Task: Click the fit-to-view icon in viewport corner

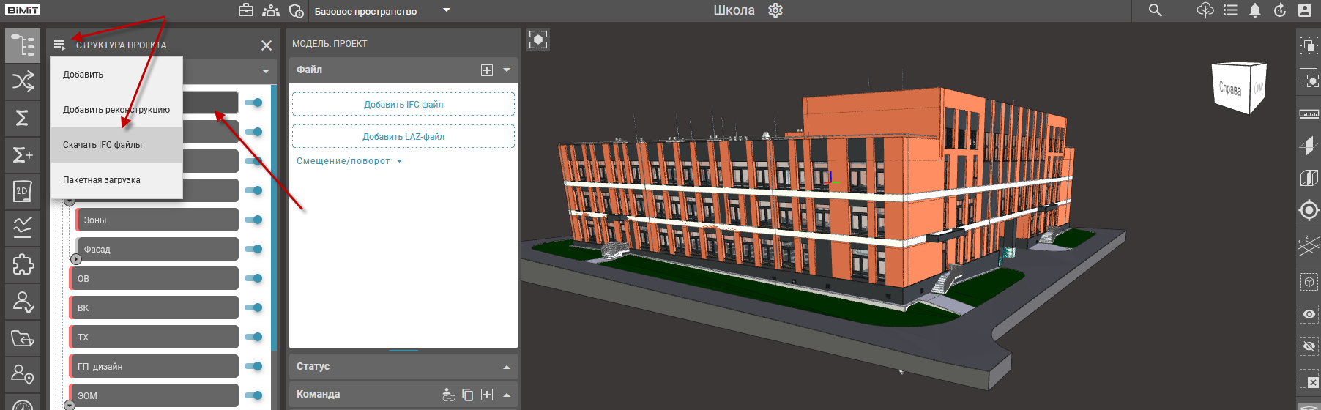Action: click(x=538, y=40)
